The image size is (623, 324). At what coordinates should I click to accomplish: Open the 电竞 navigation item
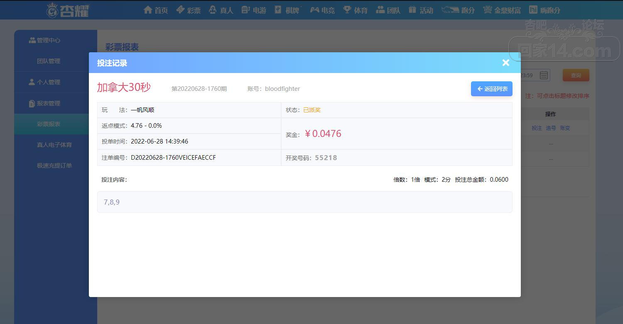(x=322, y=10)
